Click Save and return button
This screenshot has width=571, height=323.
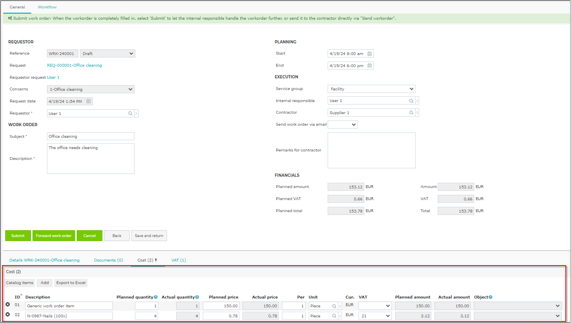tap(149, 236)
